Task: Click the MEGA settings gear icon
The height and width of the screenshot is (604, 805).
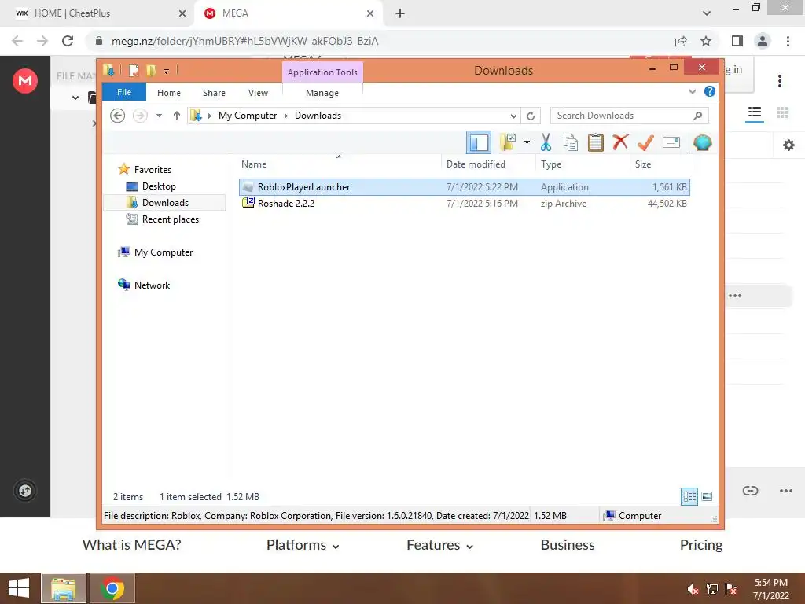Action: [788, 145]
